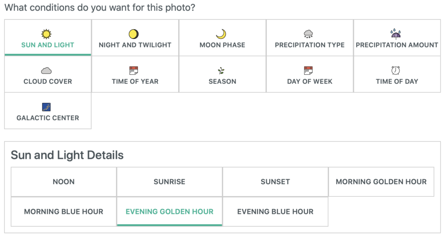Click the sun icon for Sun and Light
This screenshot has width=448, height=241.
click(46, 34)
